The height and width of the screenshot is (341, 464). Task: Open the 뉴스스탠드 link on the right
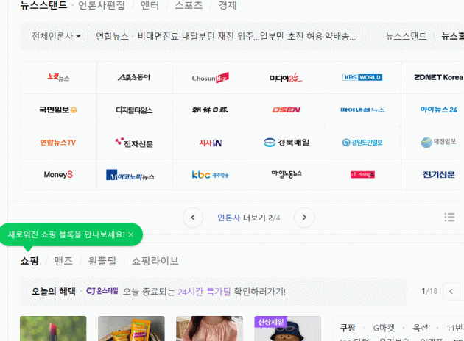tap(406, 36)
